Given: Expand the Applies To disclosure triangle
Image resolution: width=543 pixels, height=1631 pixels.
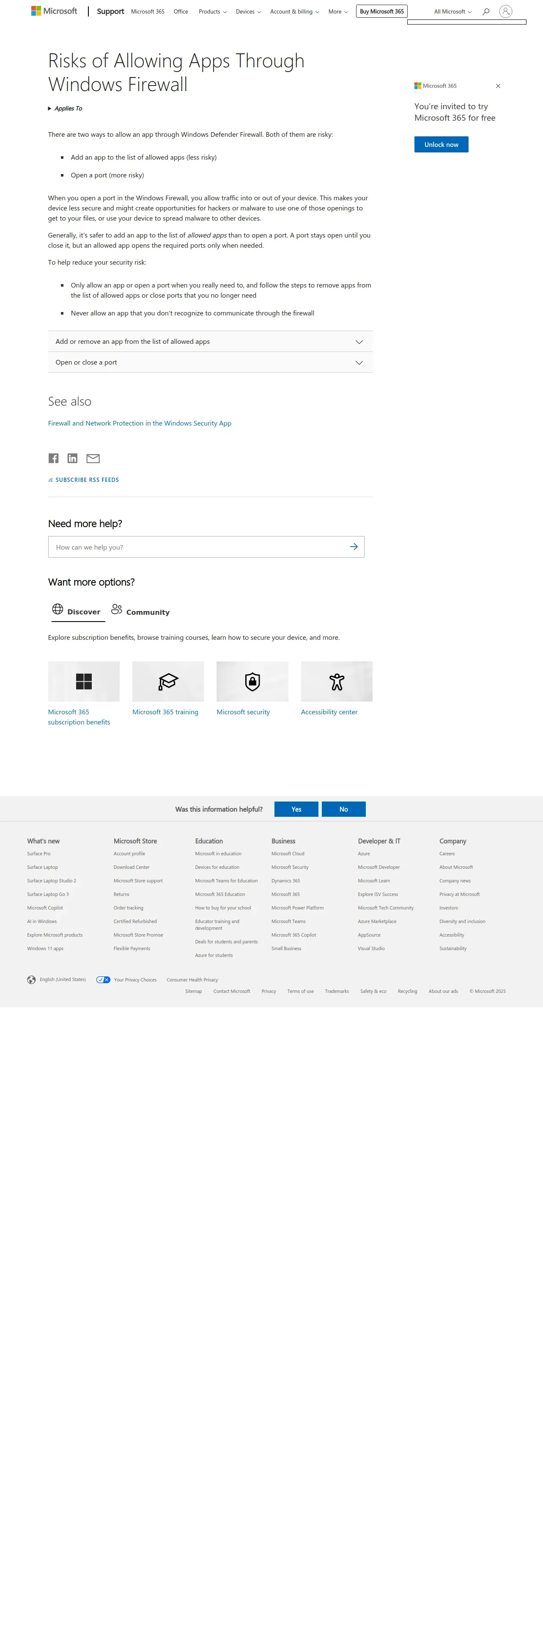Looking at the screenshot, I should click(50, 109).
